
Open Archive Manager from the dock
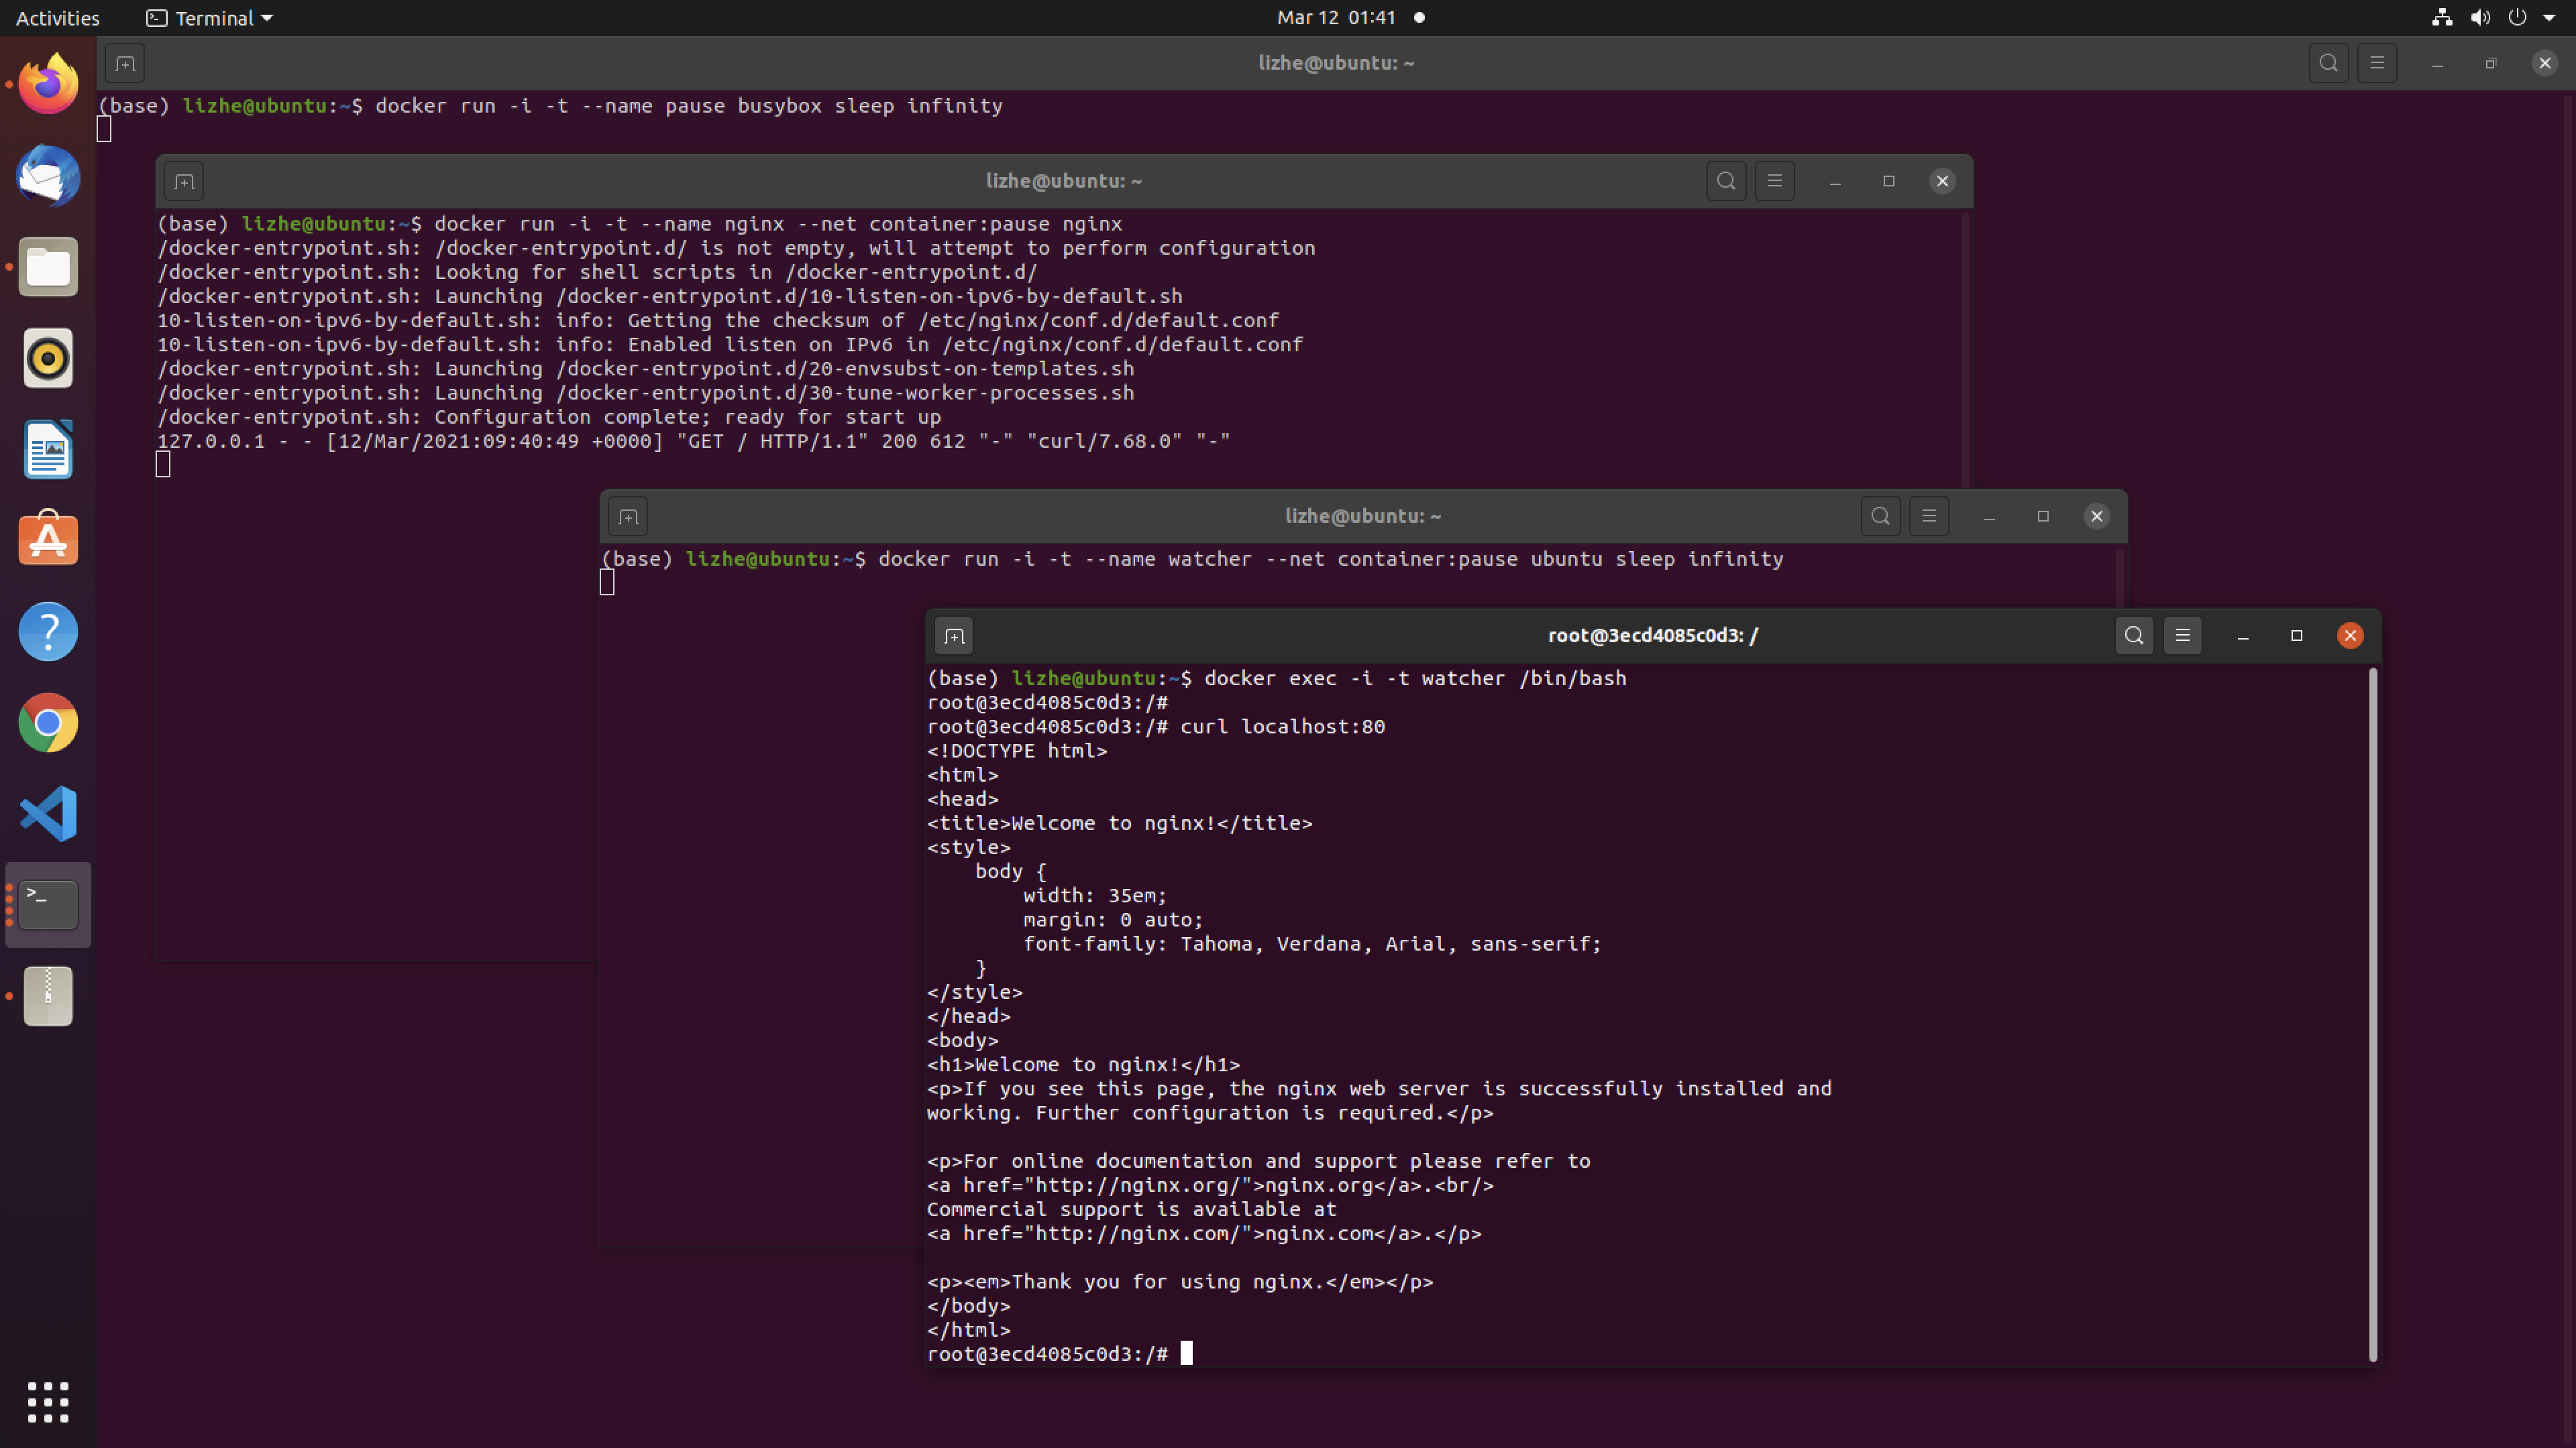point(48,995)
